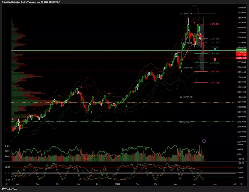Click the red horizontal support line
This screenshot has width=249, height=192.
(103, 58)
